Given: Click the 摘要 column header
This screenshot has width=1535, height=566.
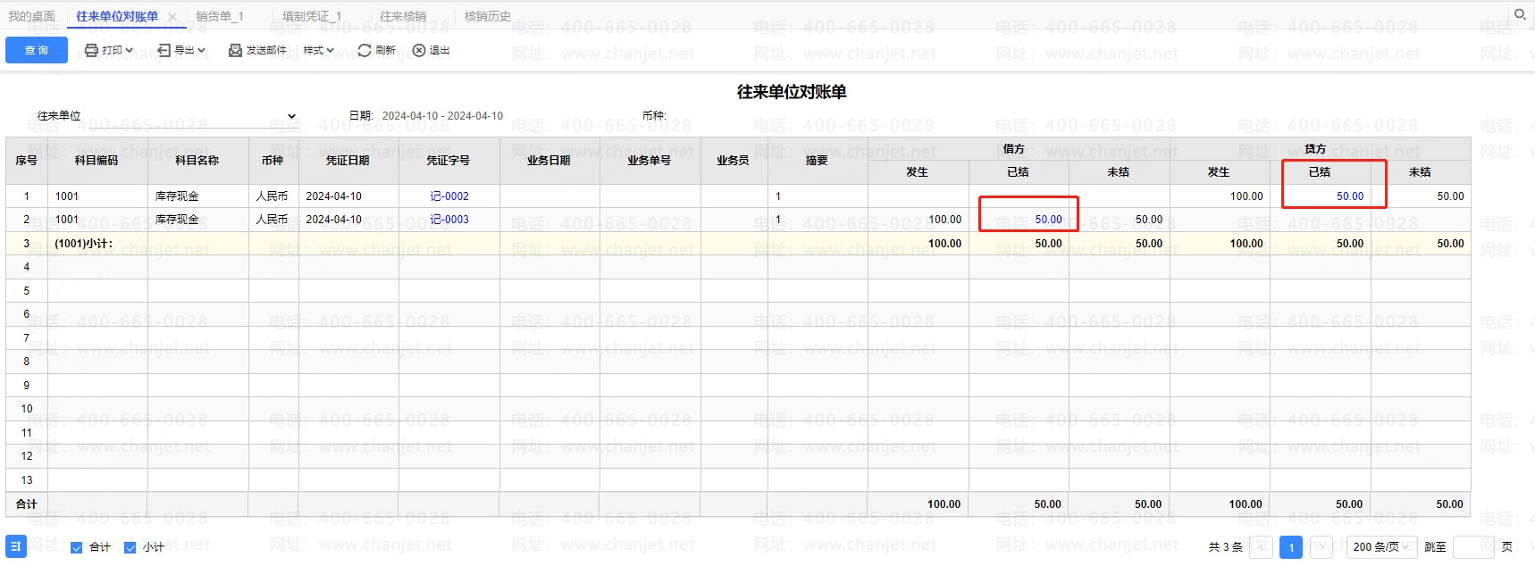Looking at the screenshot, I should click(x=817, y=161).
